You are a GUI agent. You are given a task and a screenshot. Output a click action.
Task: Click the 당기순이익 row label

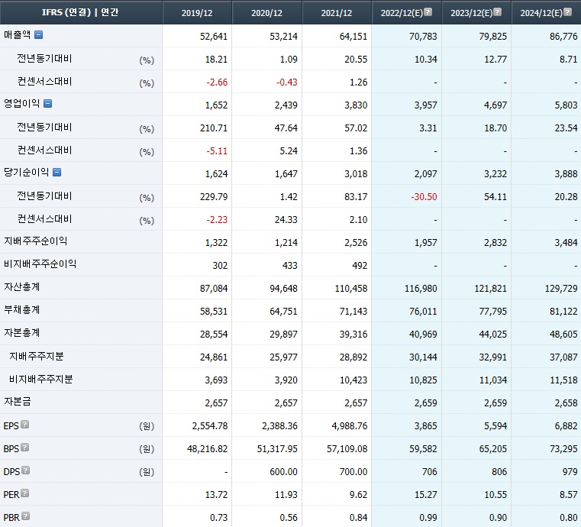(26, 173)
